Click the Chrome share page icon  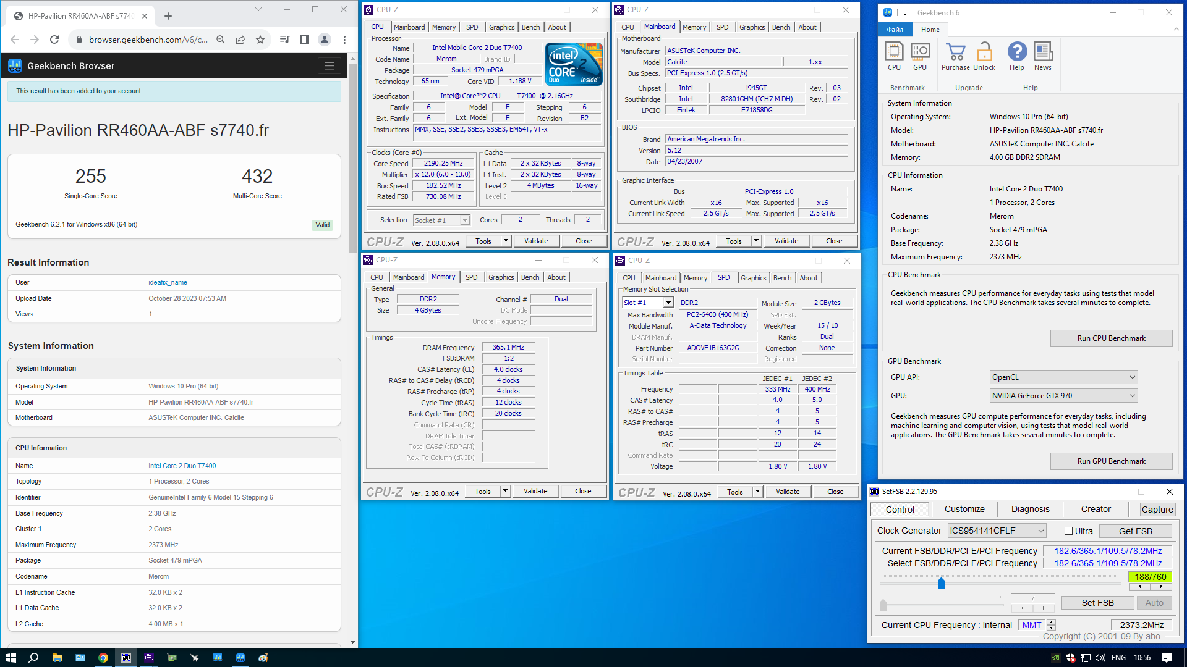(x=240, y=40)
